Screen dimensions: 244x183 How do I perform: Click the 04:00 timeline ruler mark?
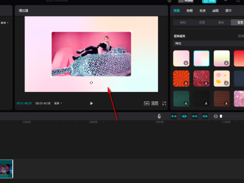pyautogui.click(x=27, y=122)
